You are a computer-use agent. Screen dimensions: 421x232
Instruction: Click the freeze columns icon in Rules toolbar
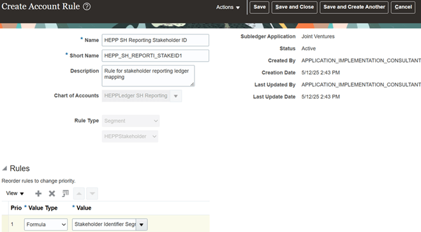(x=65, y=193)
